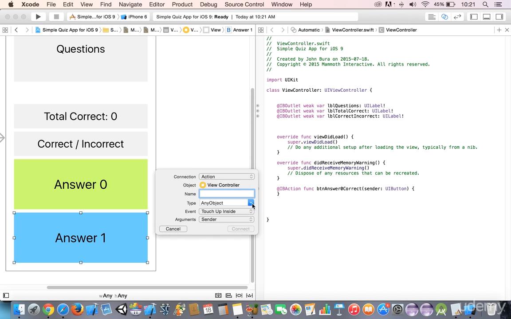Click the lblCorrectIncorrect outlet connection circle
The width and height of the screenshot is (511, 319).
coord(257,116)
